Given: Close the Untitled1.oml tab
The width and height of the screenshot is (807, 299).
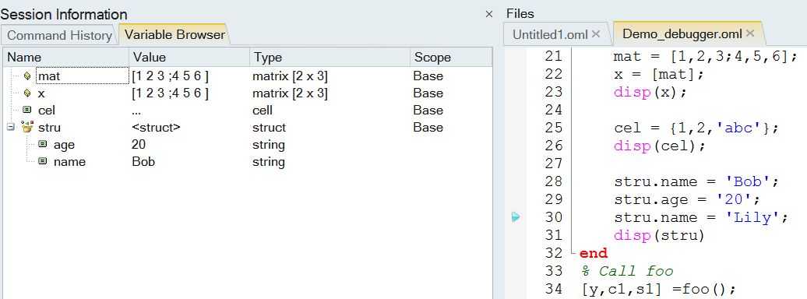Looking at the screenshot, I should (x=596, y=34).
